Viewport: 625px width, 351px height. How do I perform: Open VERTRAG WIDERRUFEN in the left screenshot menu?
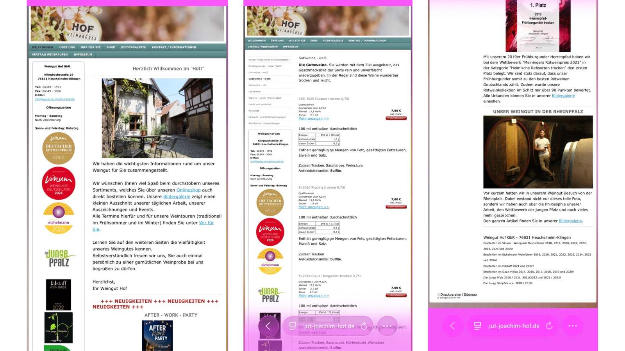[x=50, y=55]
